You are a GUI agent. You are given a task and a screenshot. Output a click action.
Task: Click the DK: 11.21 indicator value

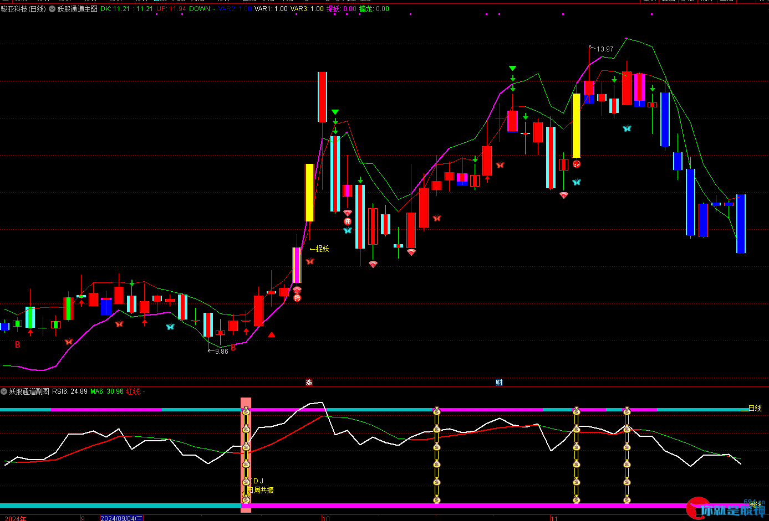click(x=115, y=9)
